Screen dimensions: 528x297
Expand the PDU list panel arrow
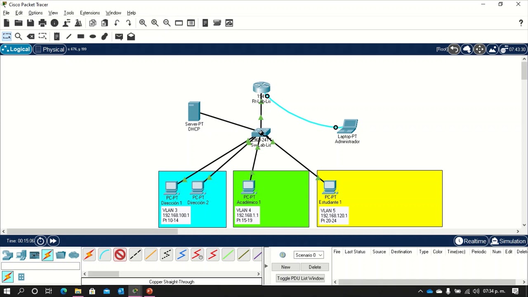coord(266,266)
